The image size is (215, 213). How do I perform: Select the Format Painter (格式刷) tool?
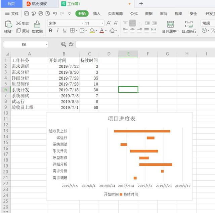[37, 27]
